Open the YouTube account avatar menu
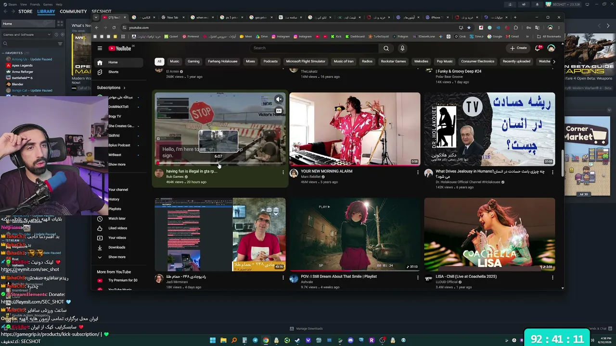This screenshot has width=616, height=346. [x=551, y=48]
